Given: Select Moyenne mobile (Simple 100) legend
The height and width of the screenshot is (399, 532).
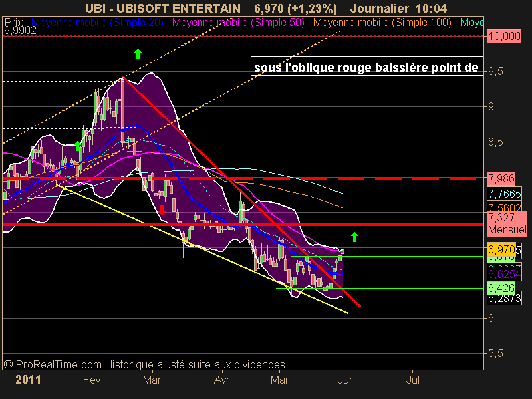Looking at the screenshot, I should [382, 23].
